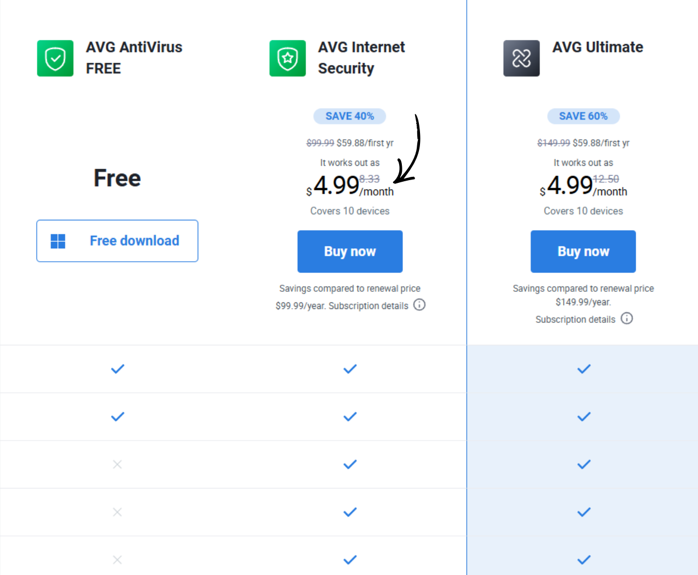Click the strikethrough $99.99 price
The height and width of the screenshot is (575, 698).
coord(320,143)
